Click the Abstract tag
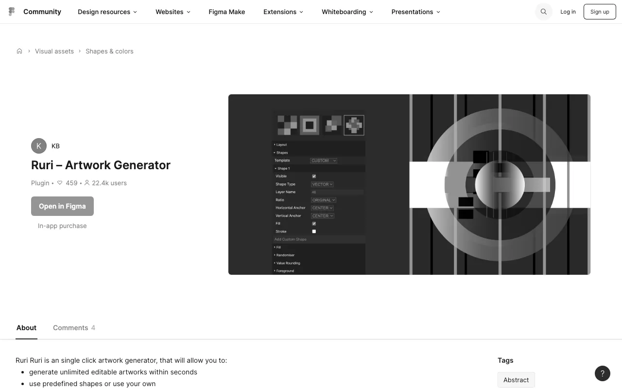This screenshot has width=622, height=389. 516,380
